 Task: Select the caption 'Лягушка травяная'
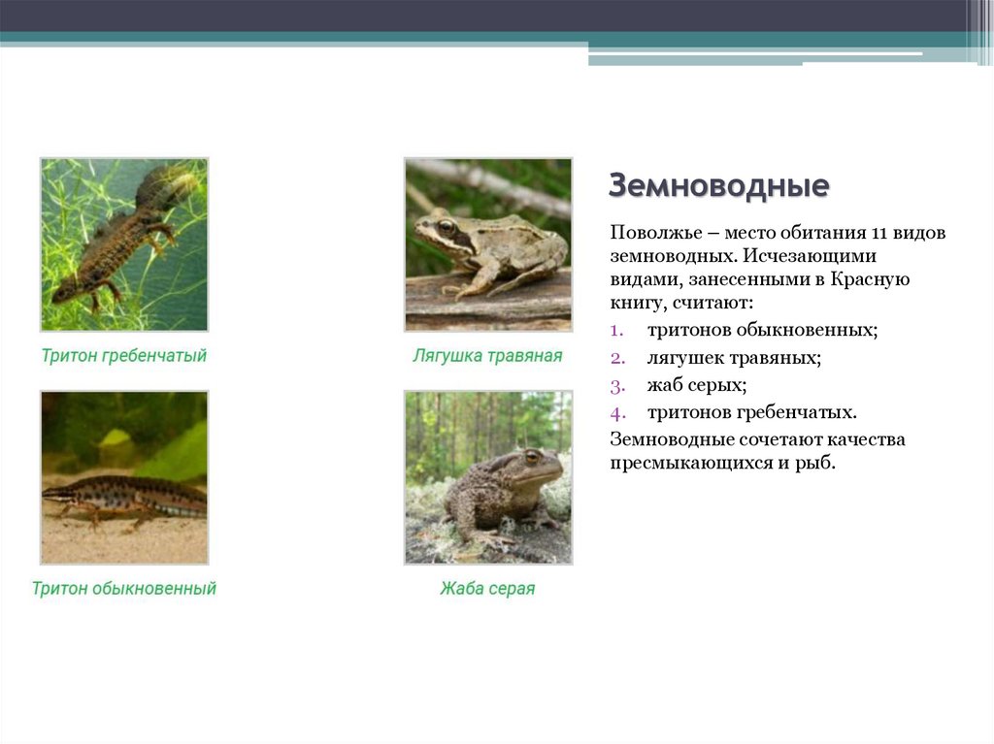(x=487, y=356)
